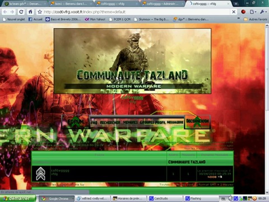Screen dimensions: 269x202
Task: Click the system tray clock 00:28
Action: [262, 199]
